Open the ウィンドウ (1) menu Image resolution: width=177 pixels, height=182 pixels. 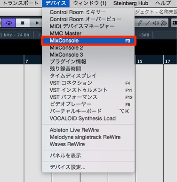[x=90, y=3]
